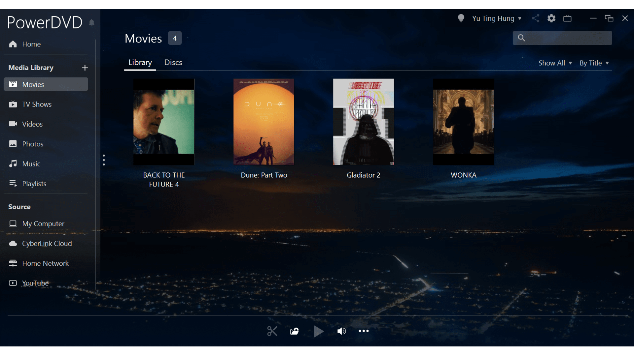Screen dimensions: 634x356
Task: Click the notification bell icon
Action: (x=92, y=23)
